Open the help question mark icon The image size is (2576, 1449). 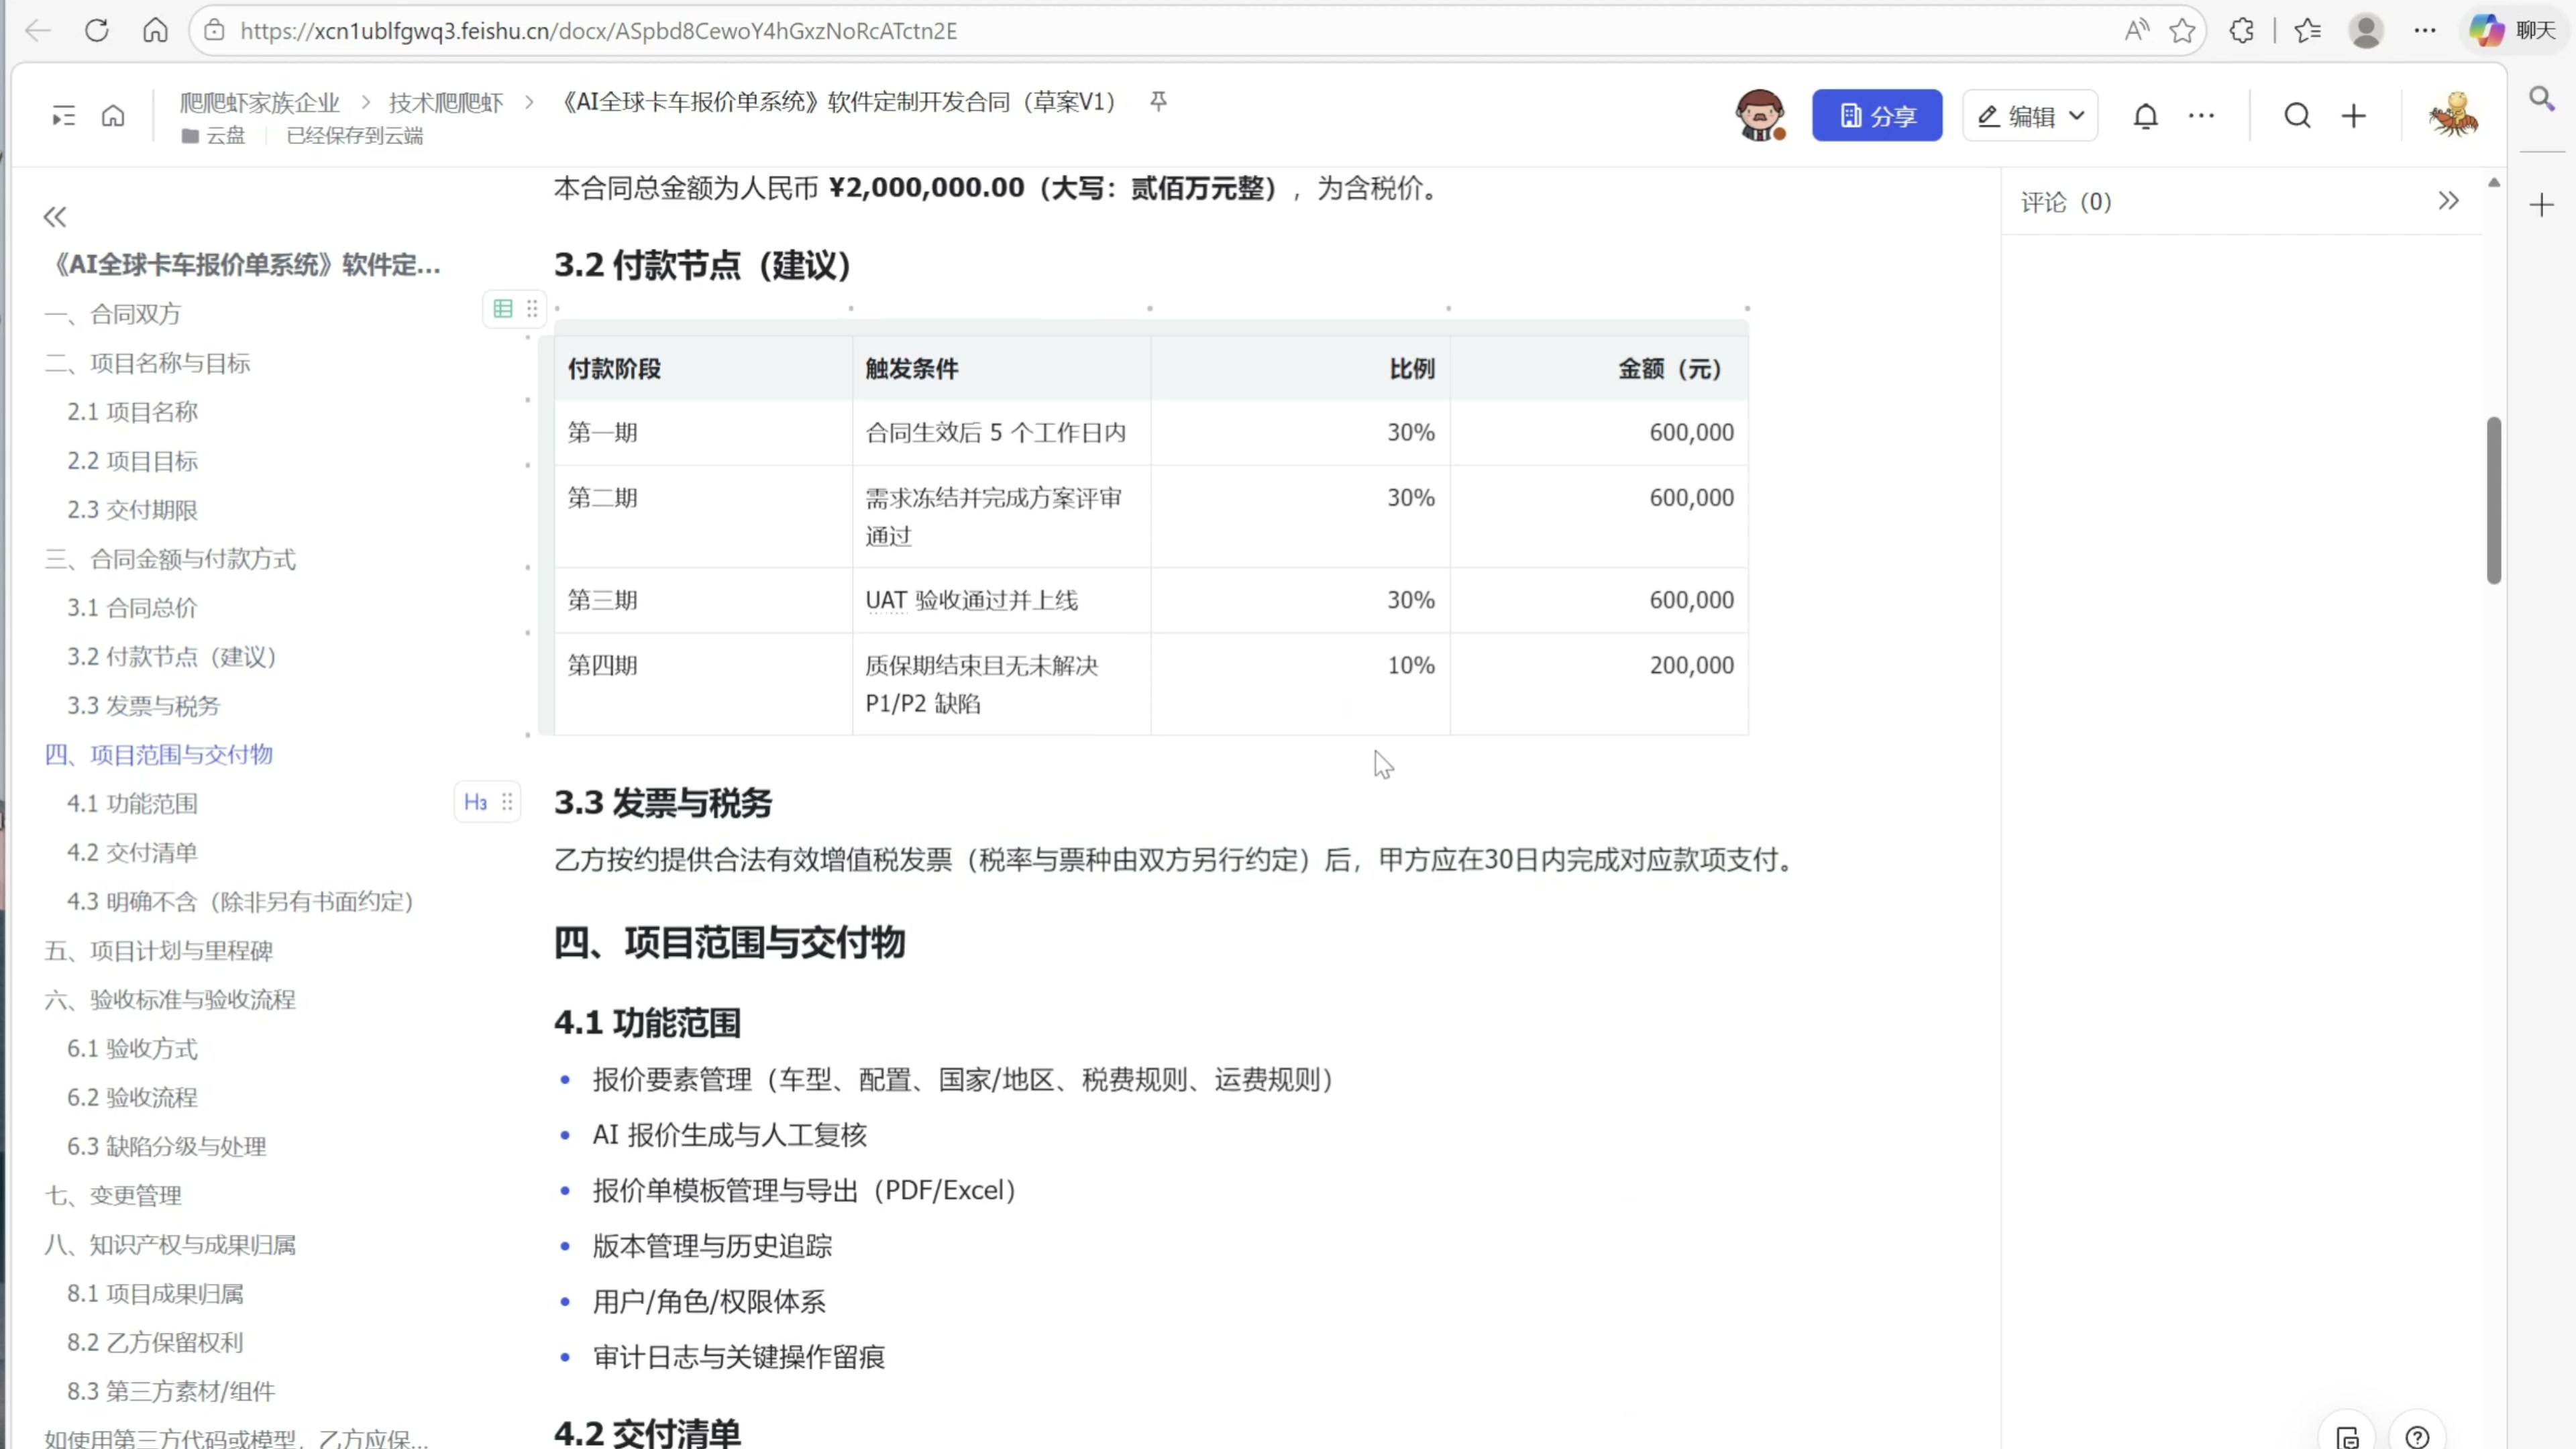pos(2417,1437)
